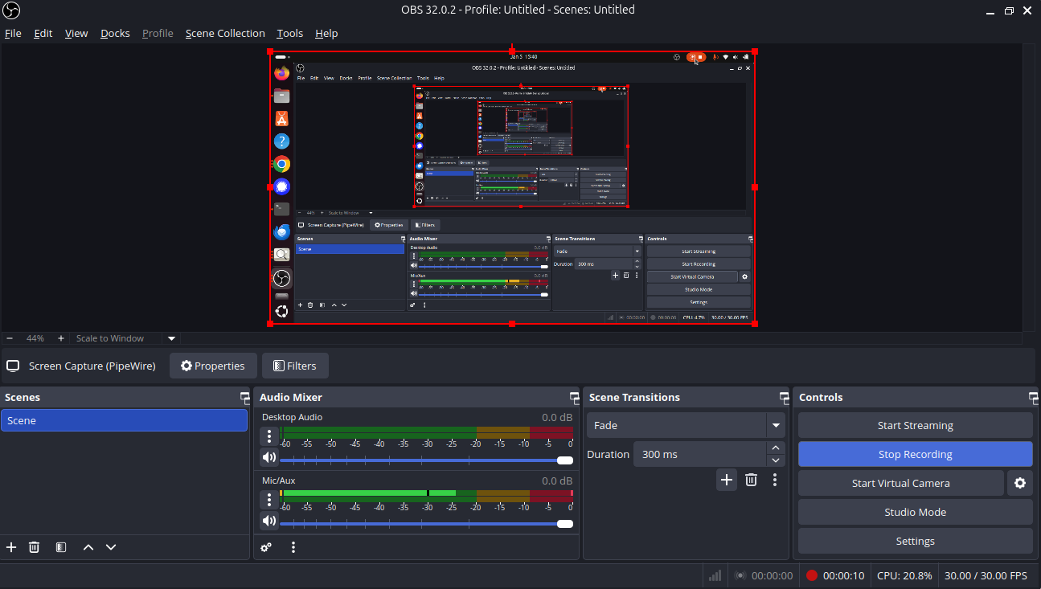The height and width of the screenshot is (589, 1041).
Task: Add a transition with plus icon
Action: coord(727,480)
